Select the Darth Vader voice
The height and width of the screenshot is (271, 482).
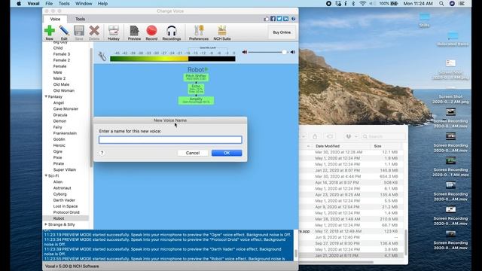click(x=64, y=200)
